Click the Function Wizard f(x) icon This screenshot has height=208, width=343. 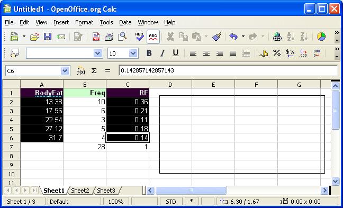coord(80,70)
